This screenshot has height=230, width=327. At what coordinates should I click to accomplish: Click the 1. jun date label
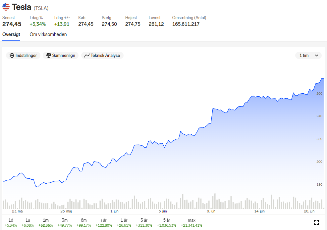pyautogui.click(x=114, y=211)
